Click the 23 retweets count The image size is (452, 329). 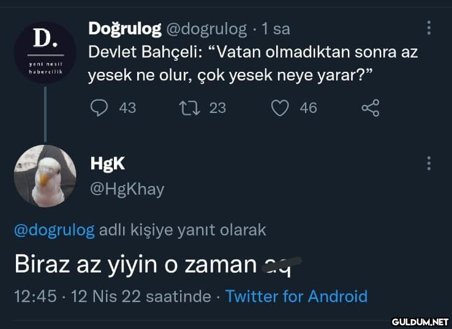[217, 108]
